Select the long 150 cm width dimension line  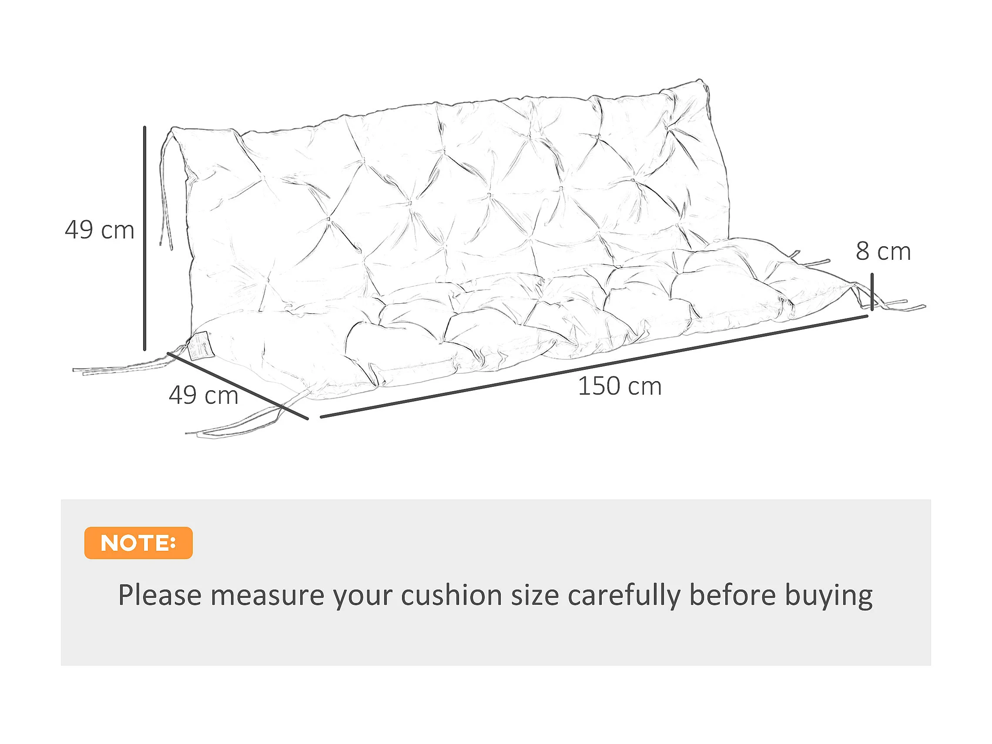pyautogui.click(x=592, y=367)
